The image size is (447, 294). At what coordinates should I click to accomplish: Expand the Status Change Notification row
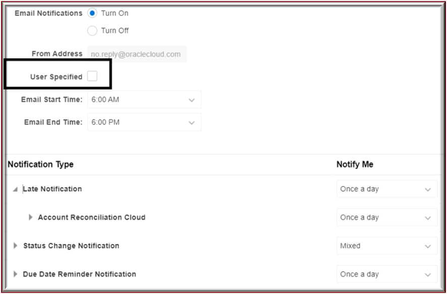(x=16, y=246)
